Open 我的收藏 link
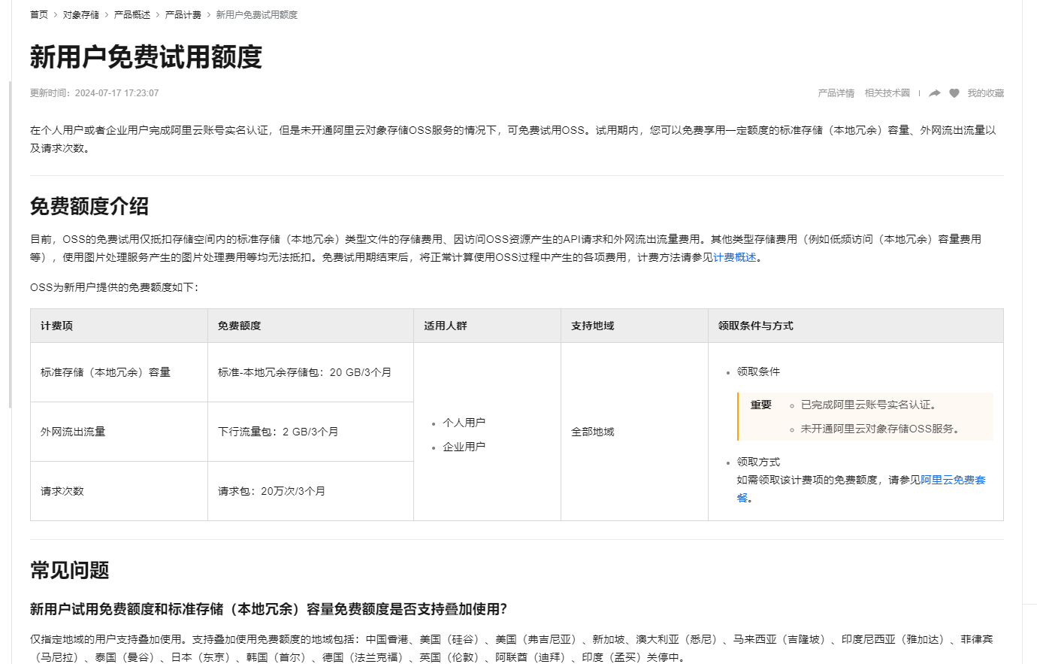Screen dimensions: 1037x664 click(985, 93)
